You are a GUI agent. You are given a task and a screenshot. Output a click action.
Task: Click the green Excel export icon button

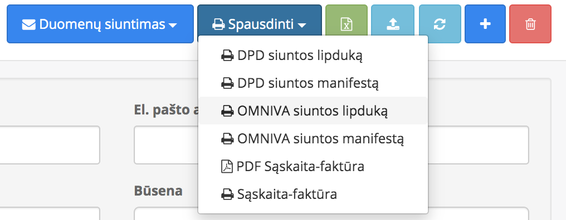[347, 24]
